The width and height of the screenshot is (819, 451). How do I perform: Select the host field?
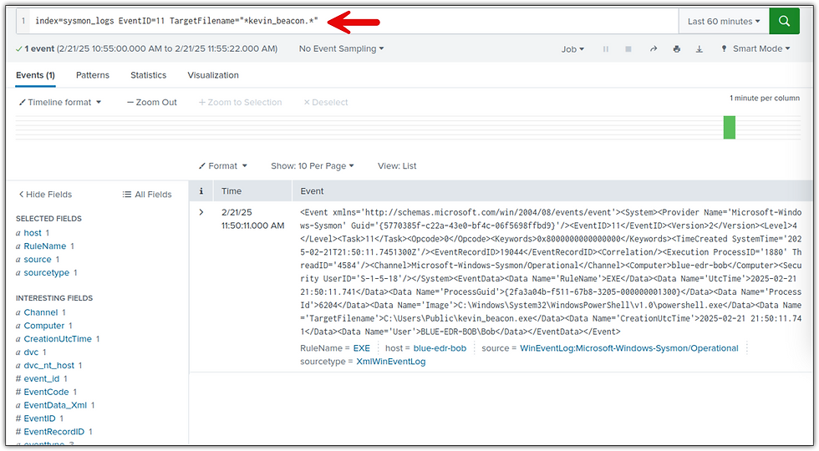33,233
